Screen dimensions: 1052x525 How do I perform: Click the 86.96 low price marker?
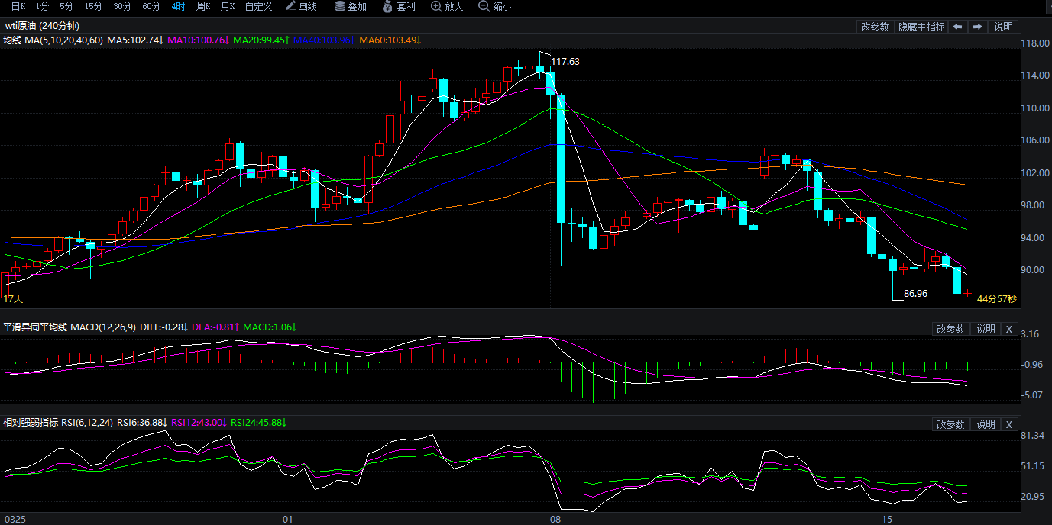pos(915,293)
